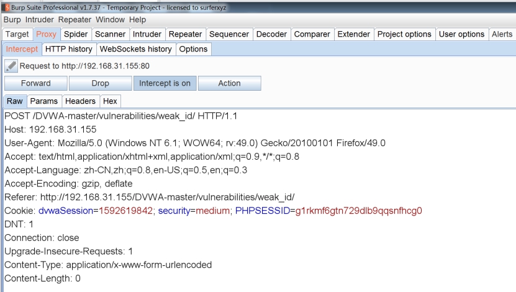This screenshot has width=516, height=292.
Task: Open the Repeater tool tab
Action: 185,34
